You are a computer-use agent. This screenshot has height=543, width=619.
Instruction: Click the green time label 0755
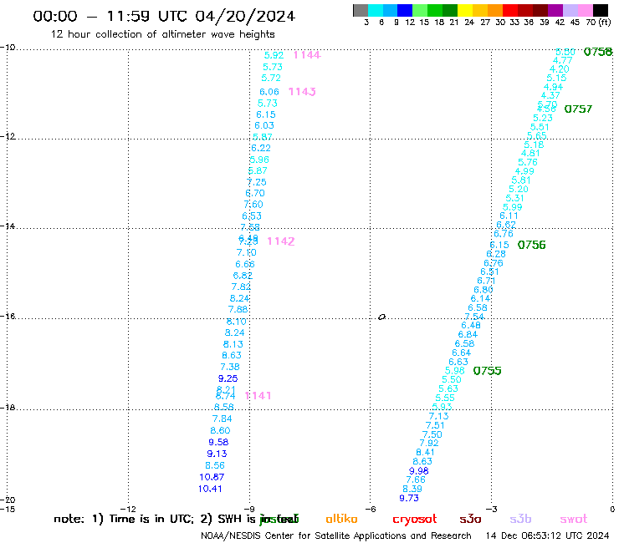487,371
